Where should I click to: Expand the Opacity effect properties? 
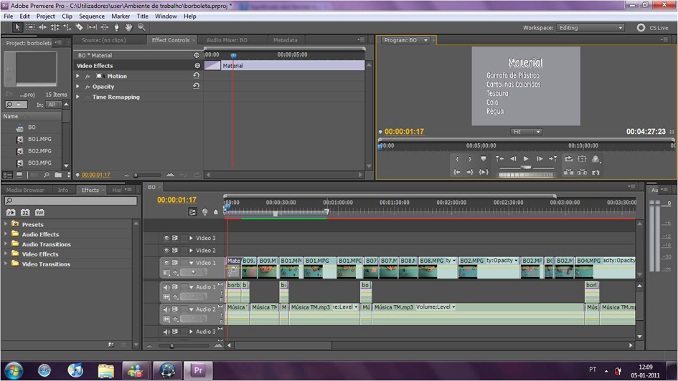[78, 87]
